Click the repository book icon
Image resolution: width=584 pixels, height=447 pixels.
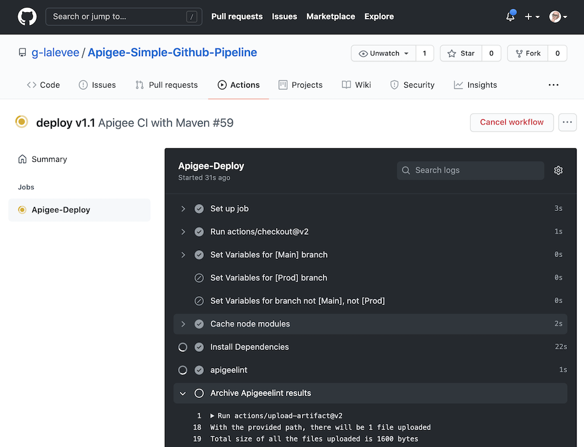[x=22, y=53]
